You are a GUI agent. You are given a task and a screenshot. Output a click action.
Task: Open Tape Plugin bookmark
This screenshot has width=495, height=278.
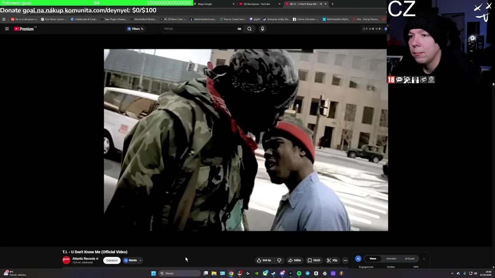tap(113, 19)
